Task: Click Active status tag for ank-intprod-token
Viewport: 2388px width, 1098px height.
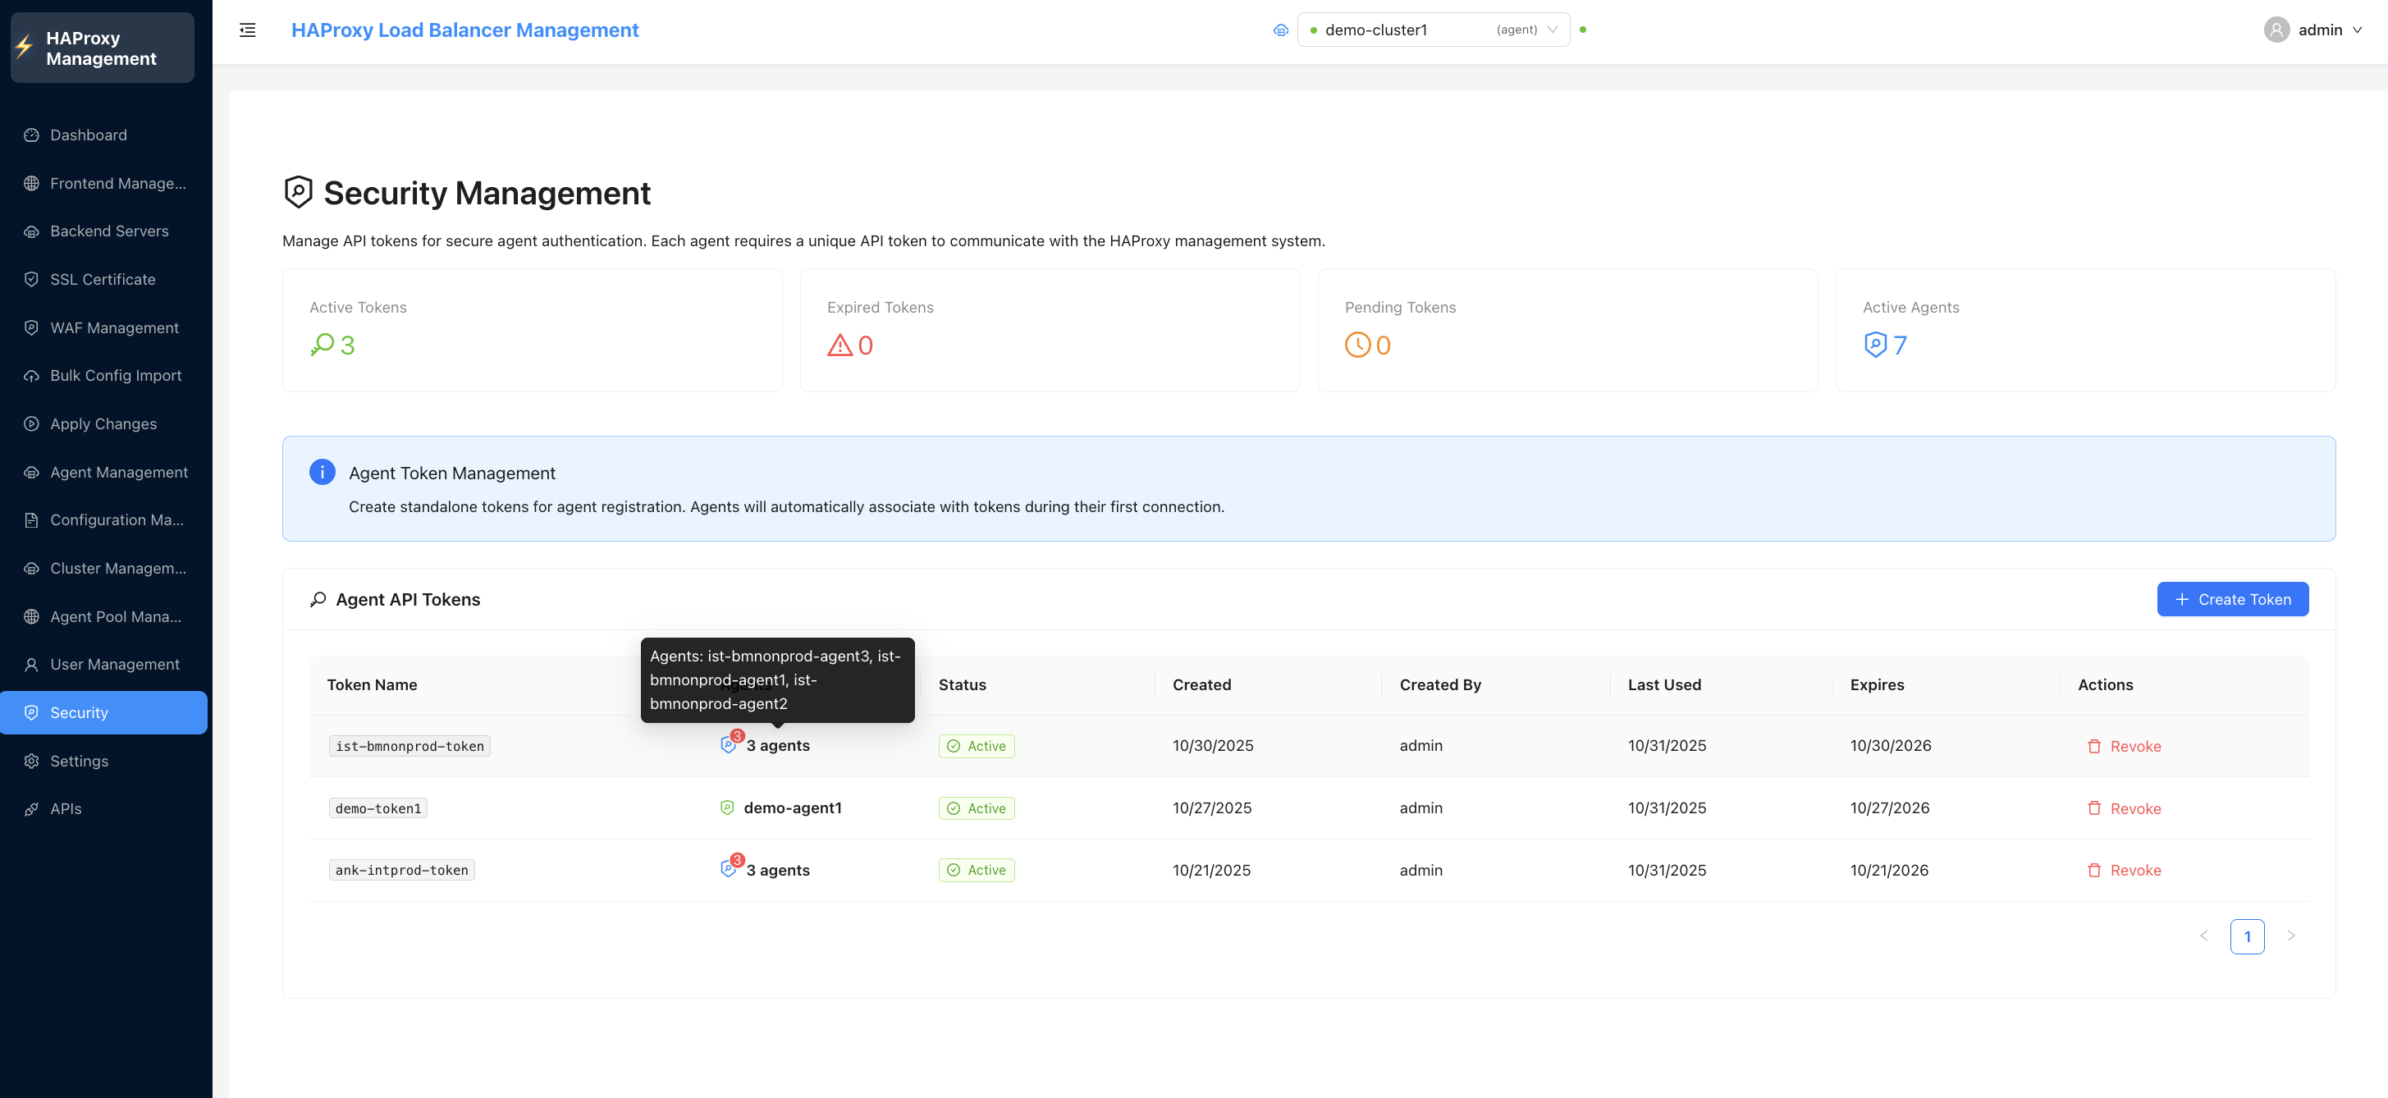Action: pyautogui.click(x=977, y=871)
